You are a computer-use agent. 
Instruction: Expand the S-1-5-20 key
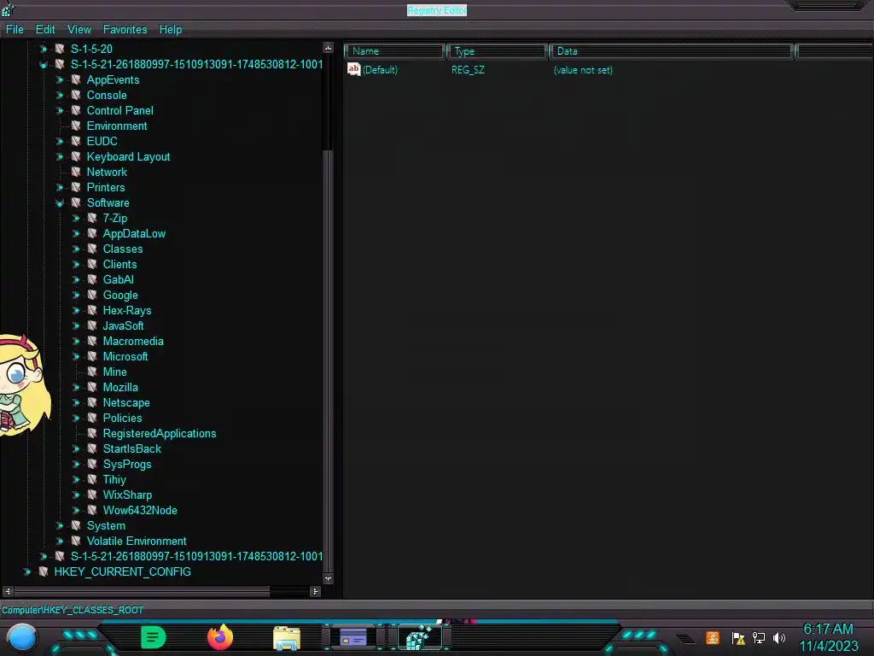[x=44, y=49]
